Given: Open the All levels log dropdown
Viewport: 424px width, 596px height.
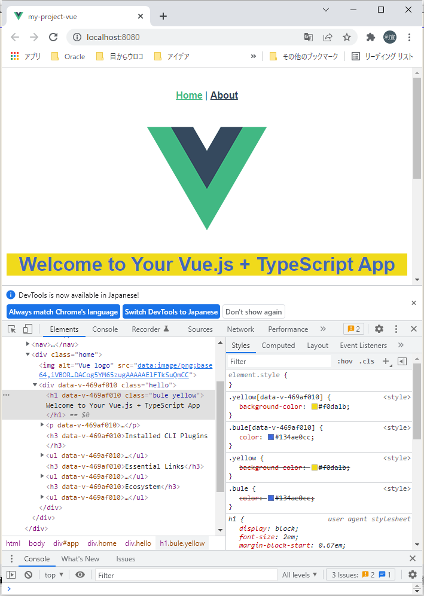Looking at the screenshot, I should [299, 574].
